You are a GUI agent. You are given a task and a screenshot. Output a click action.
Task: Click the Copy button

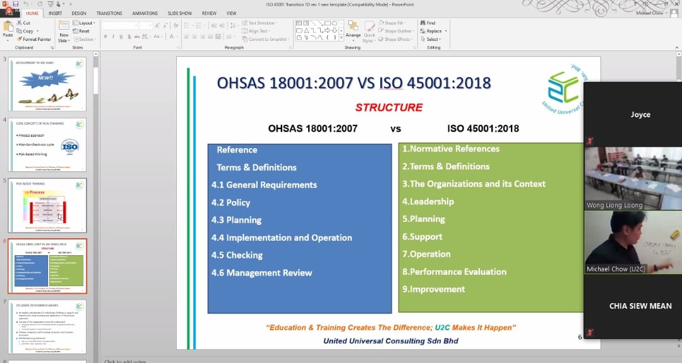(x=27, y=31)
